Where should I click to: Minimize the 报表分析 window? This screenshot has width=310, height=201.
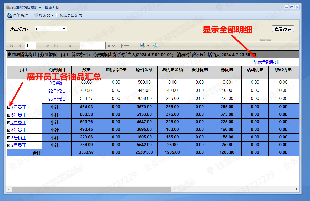(287, 7)
